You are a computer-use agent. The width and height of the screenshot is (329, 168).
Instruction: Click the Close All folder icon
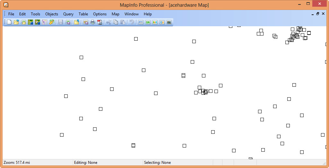77,22
